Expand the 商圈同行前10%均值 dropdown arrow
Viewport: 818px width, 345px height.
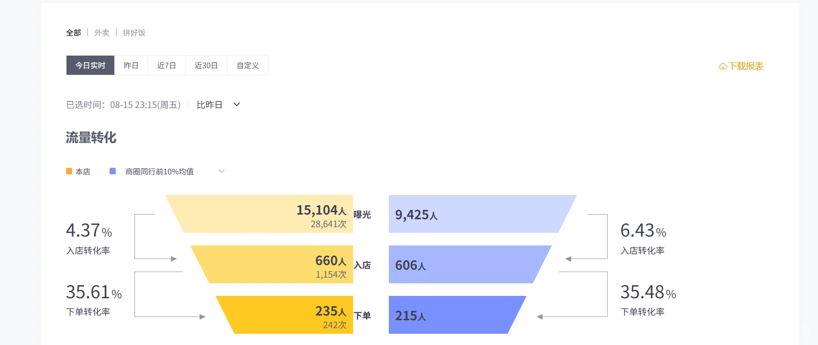(222, 172)
